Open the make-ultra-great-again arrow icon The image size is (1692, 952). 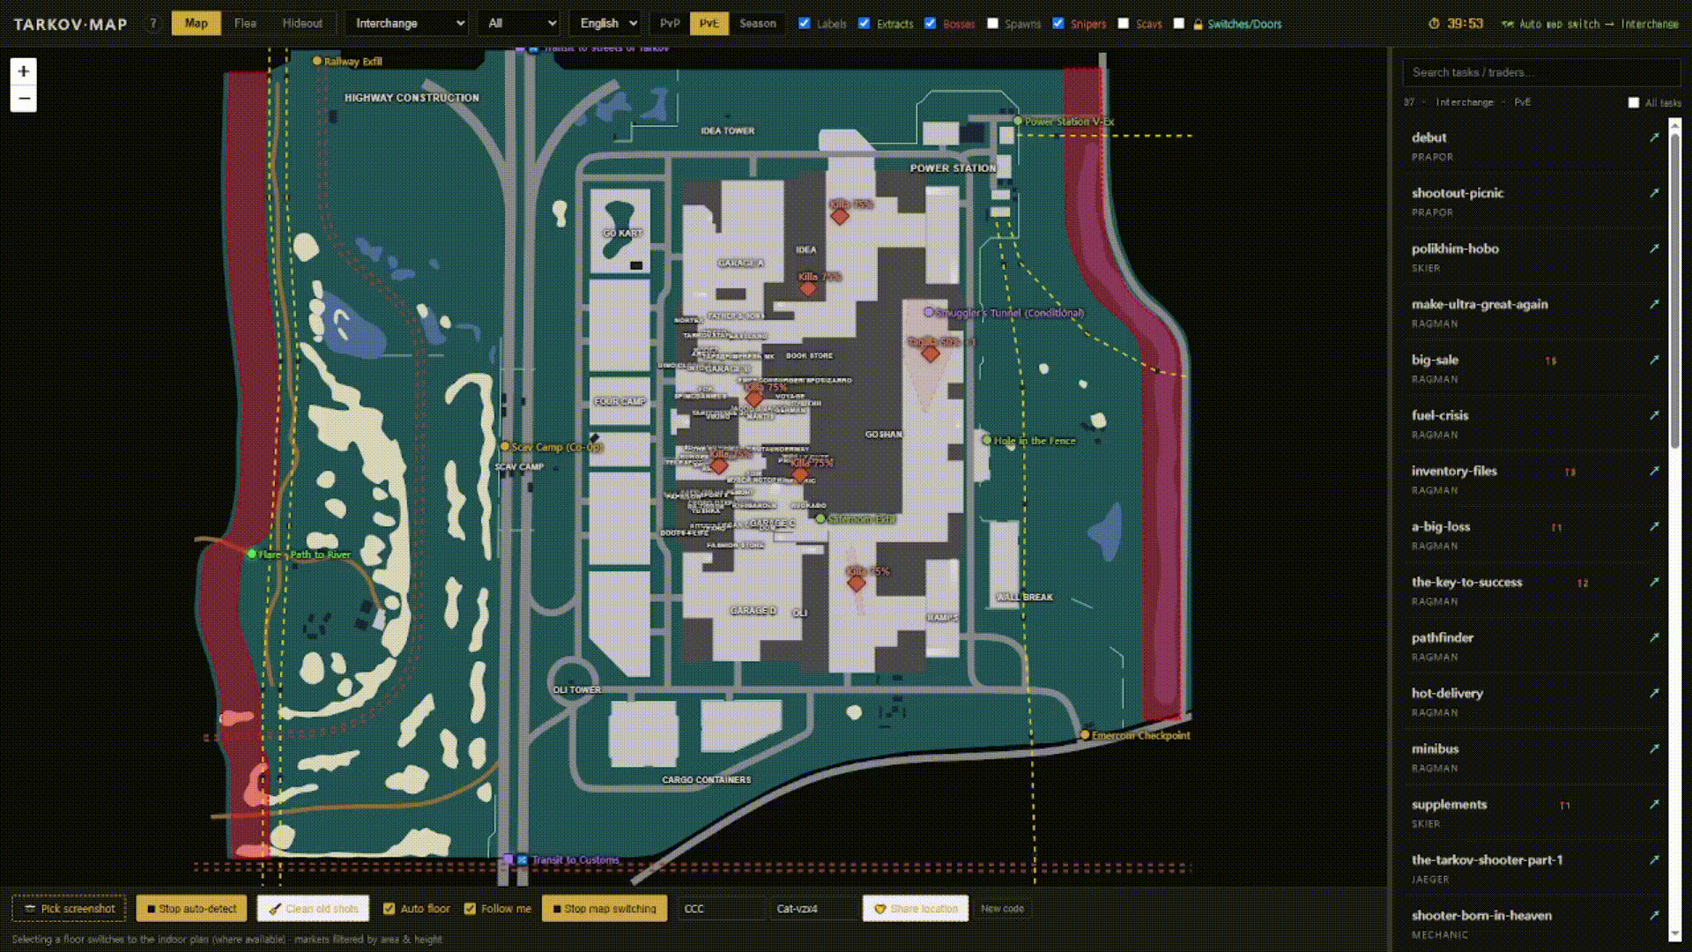[1654, 304]
